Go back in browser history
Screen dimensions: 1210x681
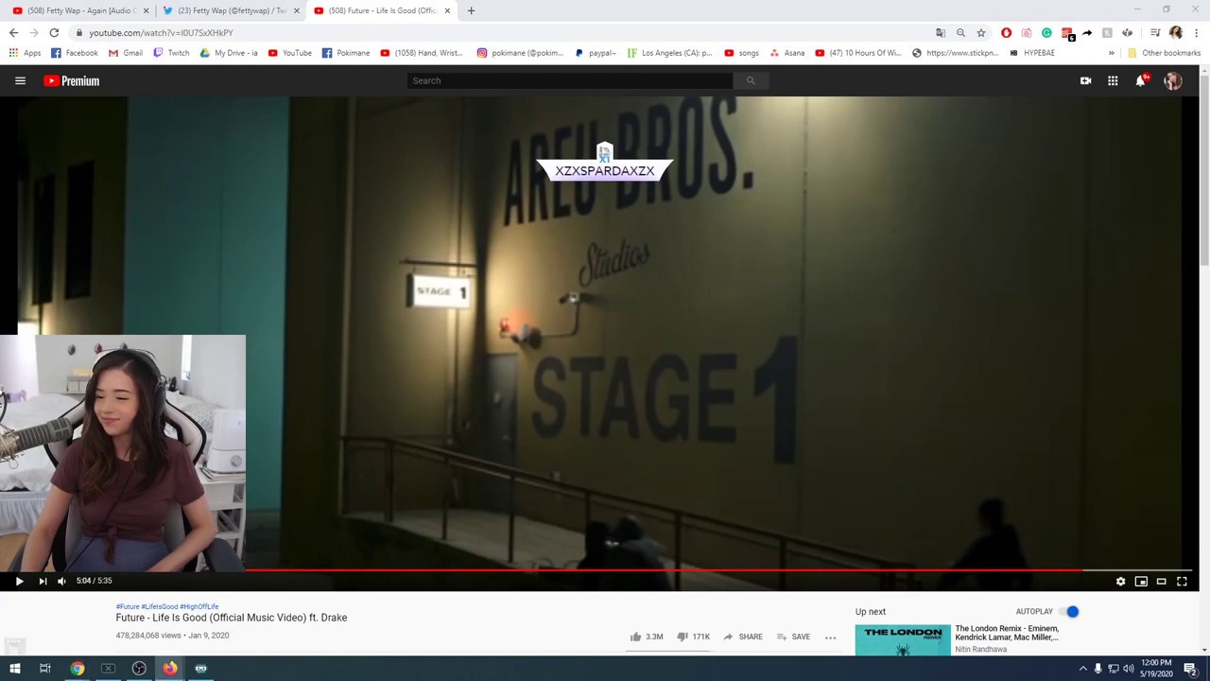click(x=13, y=33)
